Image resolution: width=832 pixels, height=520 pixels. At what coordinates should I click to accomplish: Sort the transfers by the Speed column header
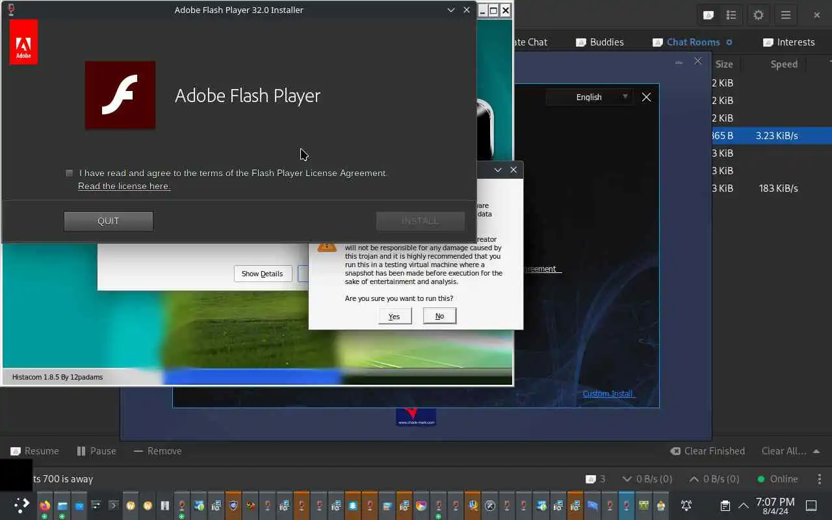(x=784, y=64)
